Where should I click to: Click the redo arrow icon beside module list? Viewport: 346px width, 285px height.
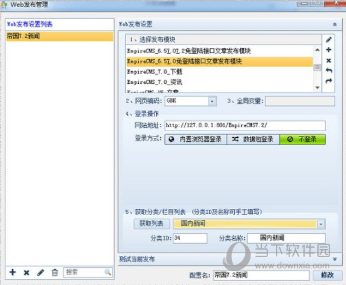[329, 81]
